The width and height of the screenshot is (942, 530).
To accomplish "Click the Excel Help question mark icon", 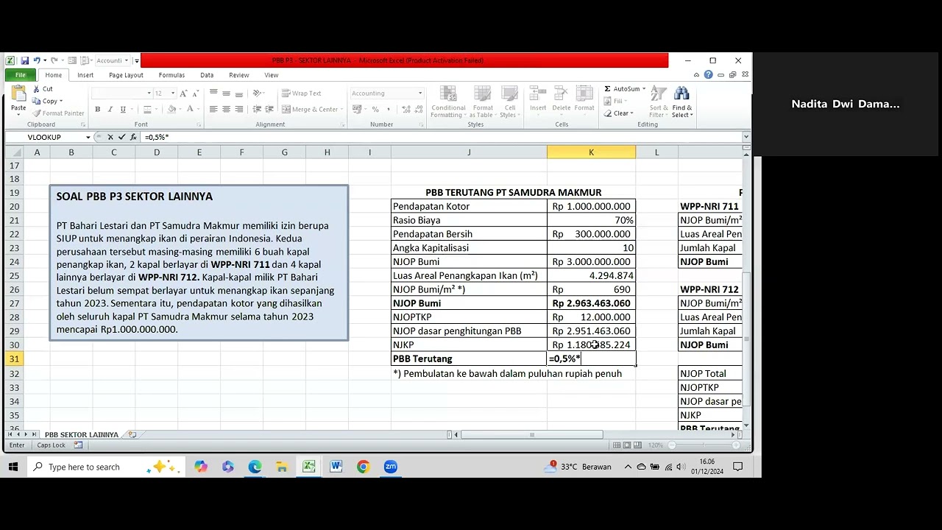I will pos(708,75).
